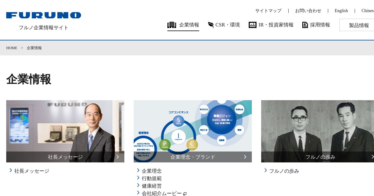The image size is (374, 196).
Task: Click the 企業情報 page heading
Action: 29,79
